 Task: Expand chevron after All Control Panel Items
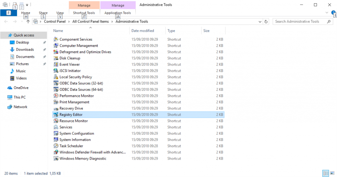point(112,22)
